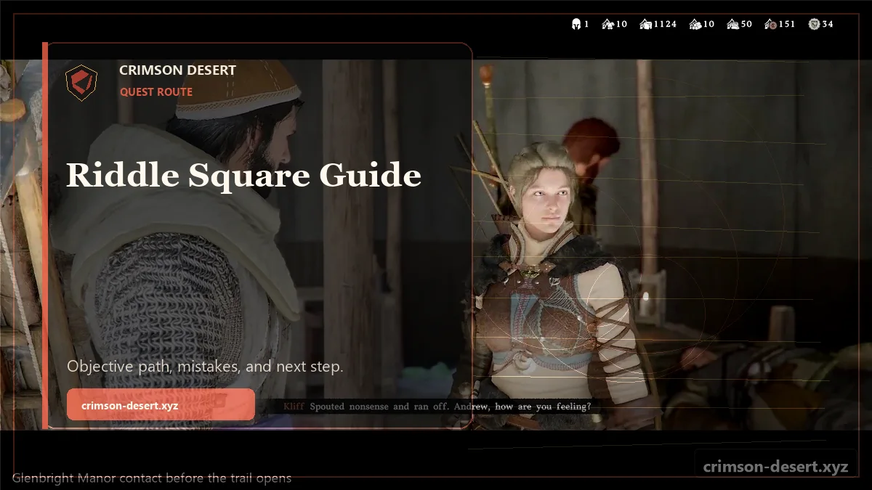The height and width of the screenshot is (490, 872).
Task: Click the shield emblem icon showing 34
Action: [814, 24]
